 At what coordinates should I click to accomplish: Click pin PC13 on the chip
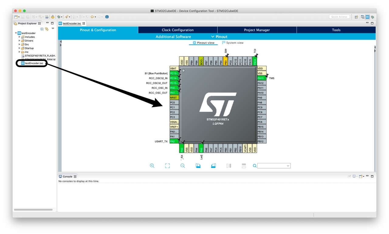[174, 73]
